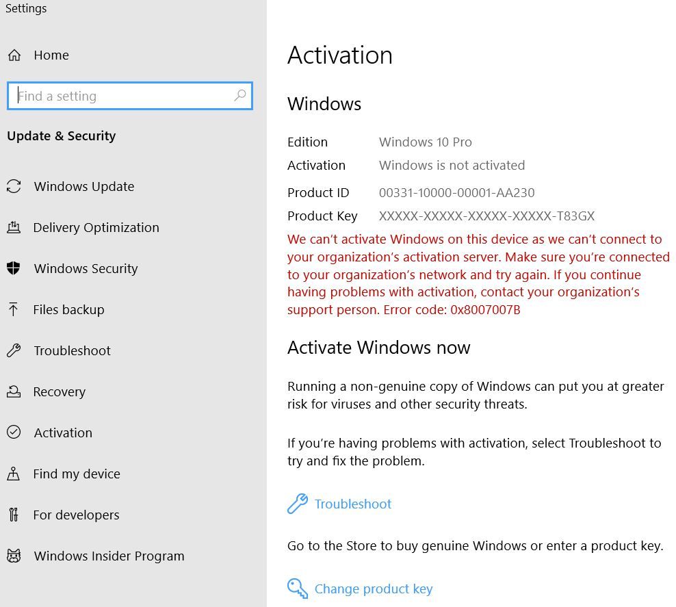This screenshot has height=607, width=676.
Task: Open Windows Update settings
Action: tap(84, 186)
